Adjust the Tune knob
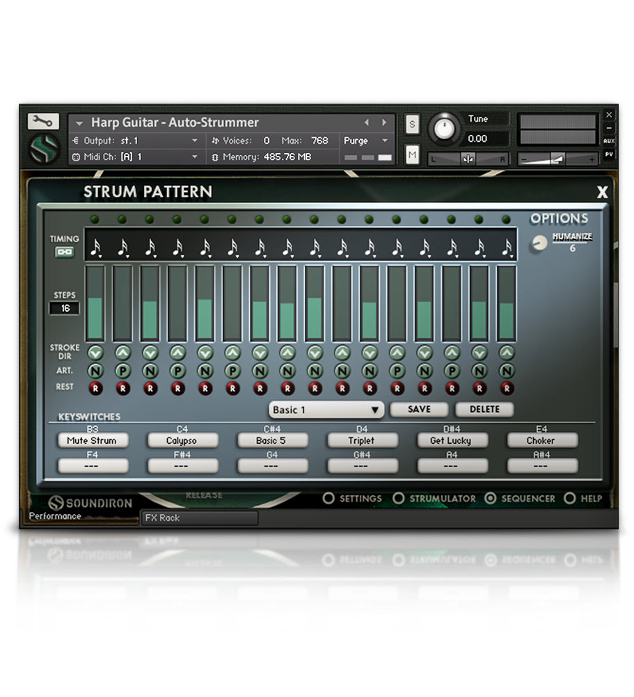This screenshot has width=634, height=697. tap(444, 129)
